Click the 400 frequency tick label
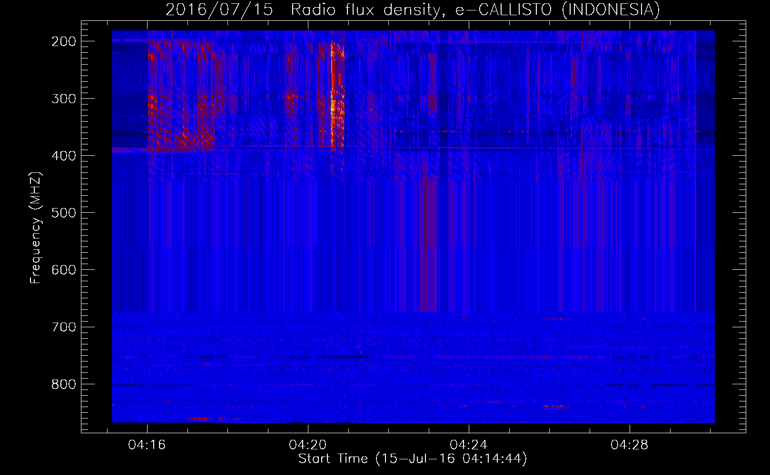 click(x=64, y=156)
